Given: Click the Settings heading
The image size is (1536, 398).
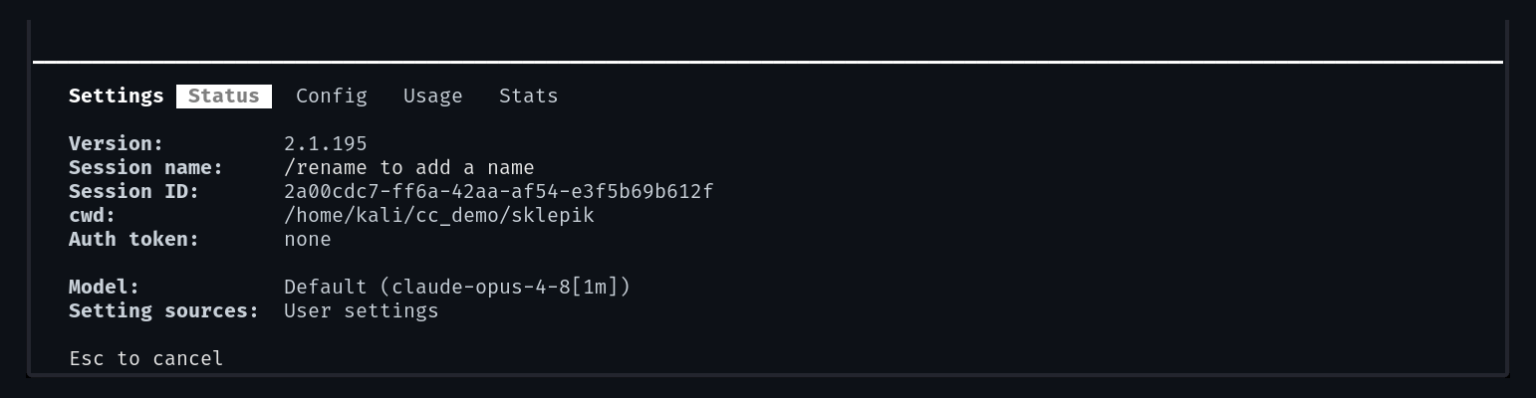Looking at the screenshot, I should 117,97.
